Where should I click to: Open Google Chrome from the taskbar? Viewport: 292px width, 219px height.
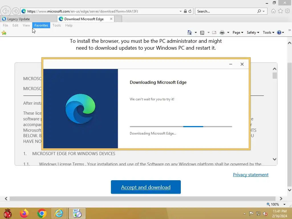42,213
